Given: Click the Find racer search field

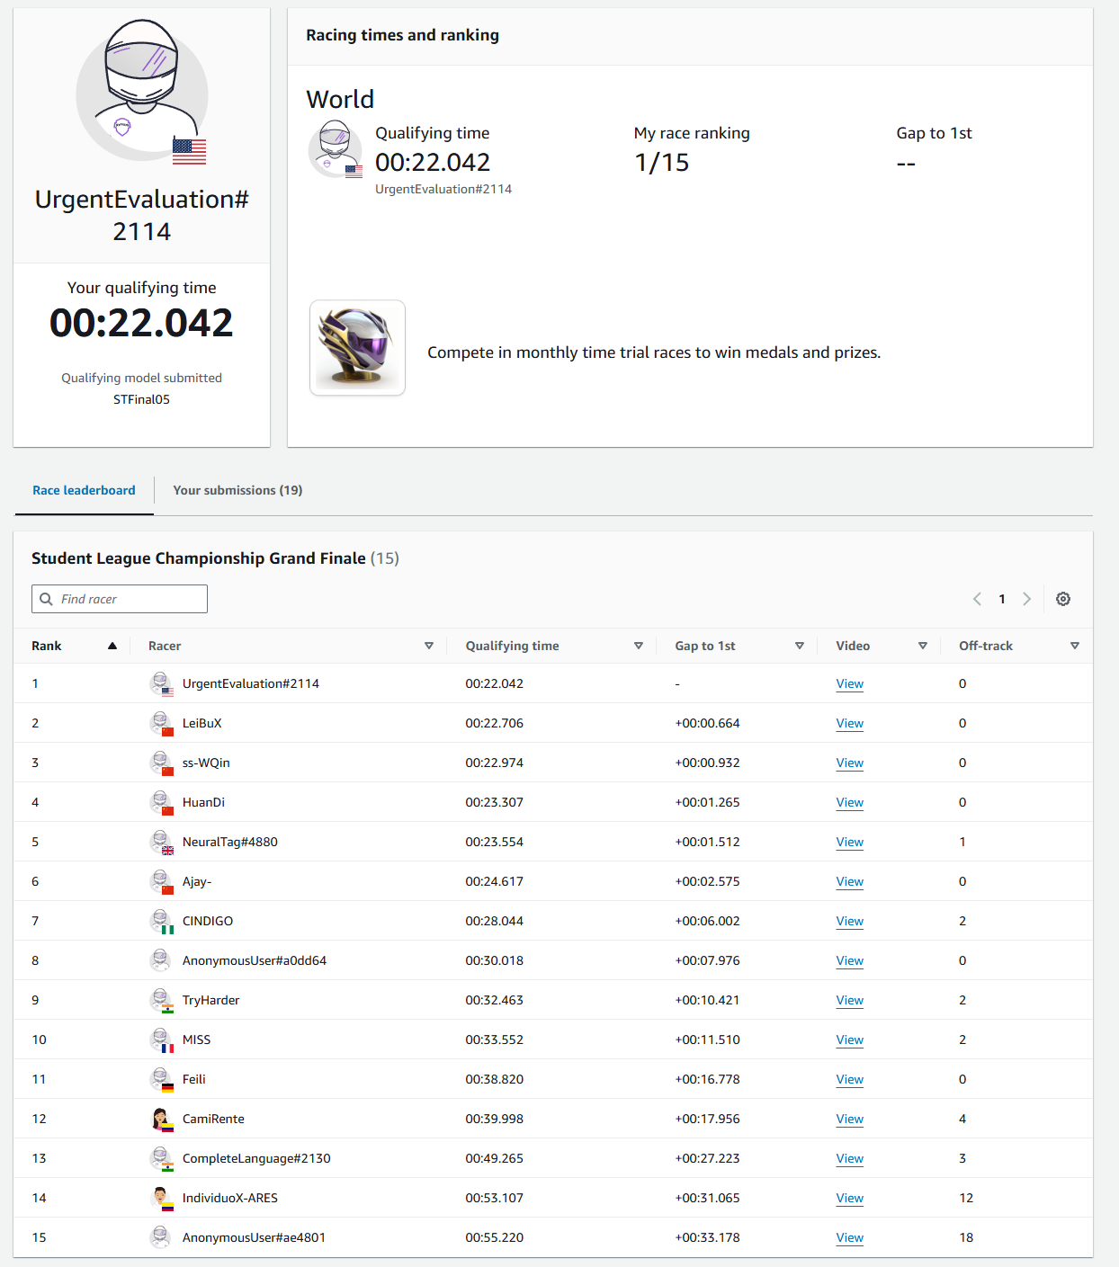Looking at the screenshot, I should [x=120, y=599].
